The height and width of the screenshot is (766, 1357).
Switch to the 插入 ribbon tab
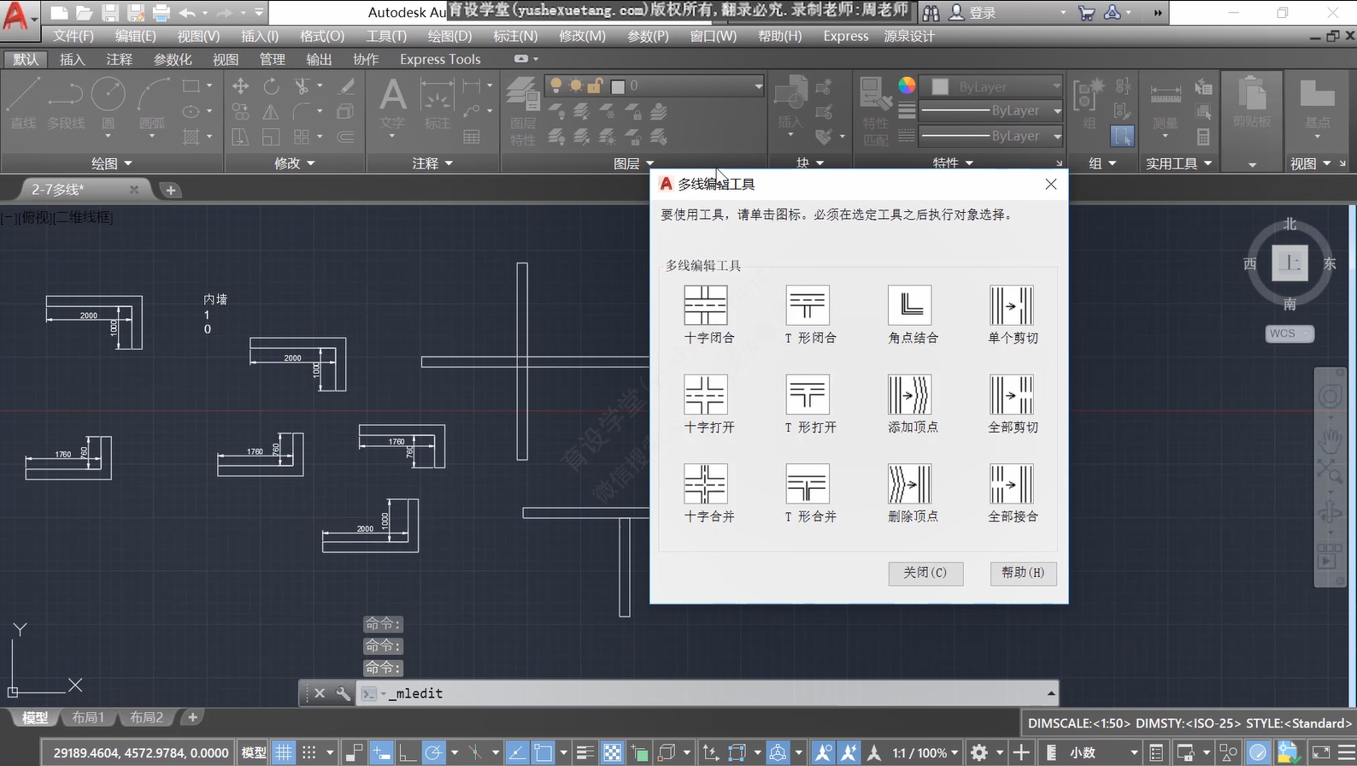point(73,59)
